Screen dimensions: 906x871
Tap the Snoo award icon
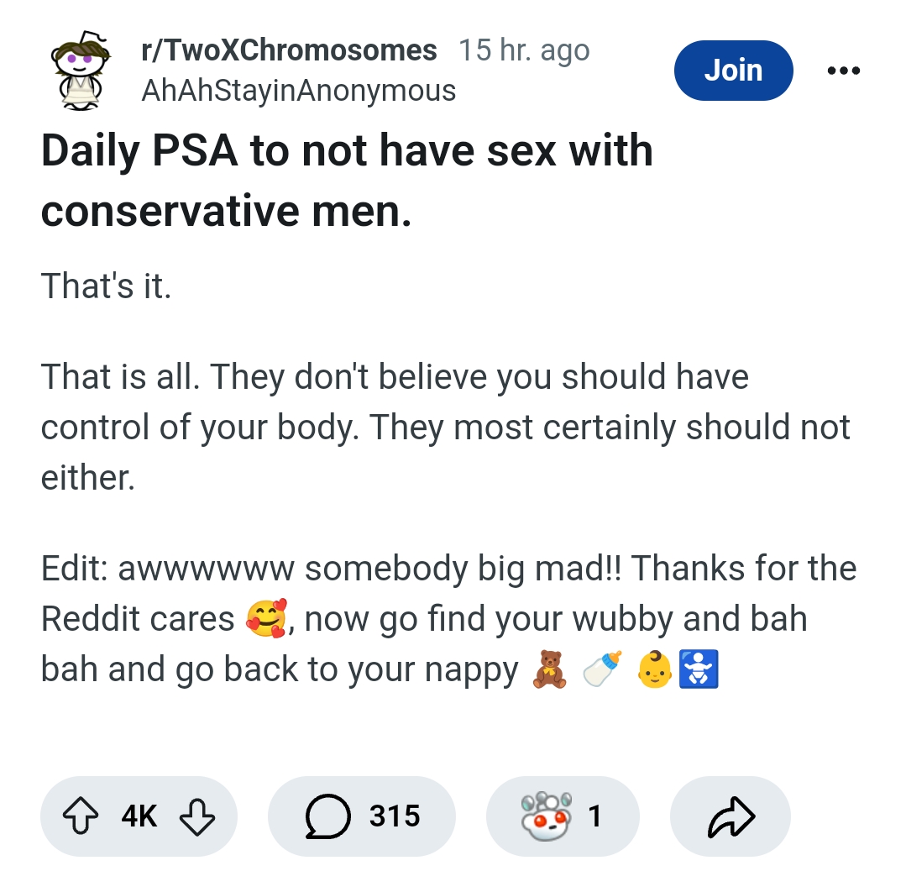[546, 816]
